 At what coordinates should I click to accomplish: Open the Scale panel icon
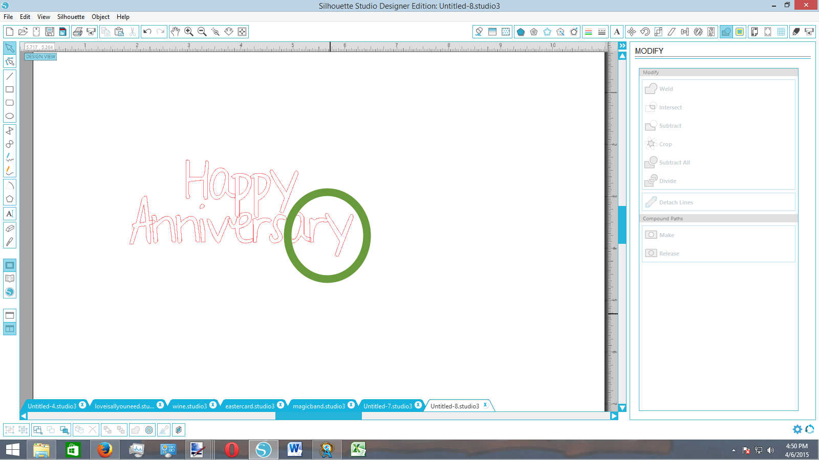click(658, 32)
